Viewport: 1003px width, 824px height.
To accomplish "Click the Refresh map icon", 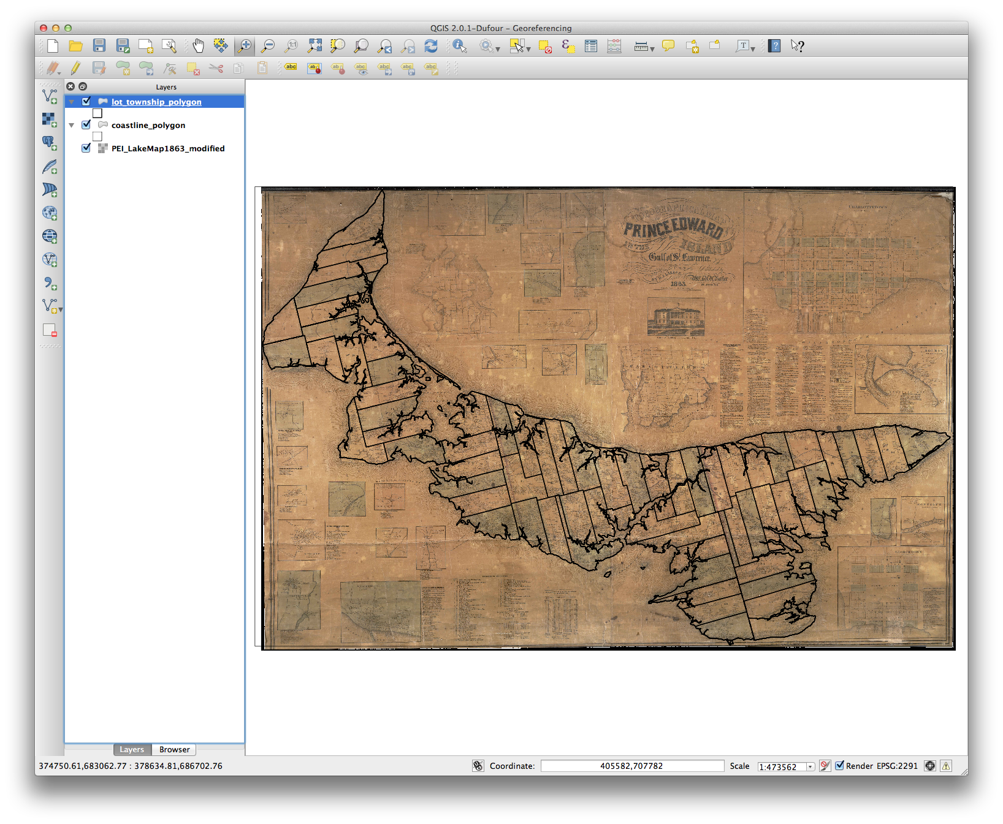I will pos(431,46).
